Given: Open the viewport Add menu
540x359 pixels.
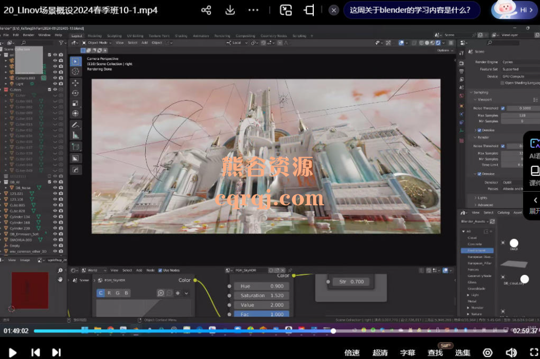Looking at the screenshot, I should tap(145, 43).
